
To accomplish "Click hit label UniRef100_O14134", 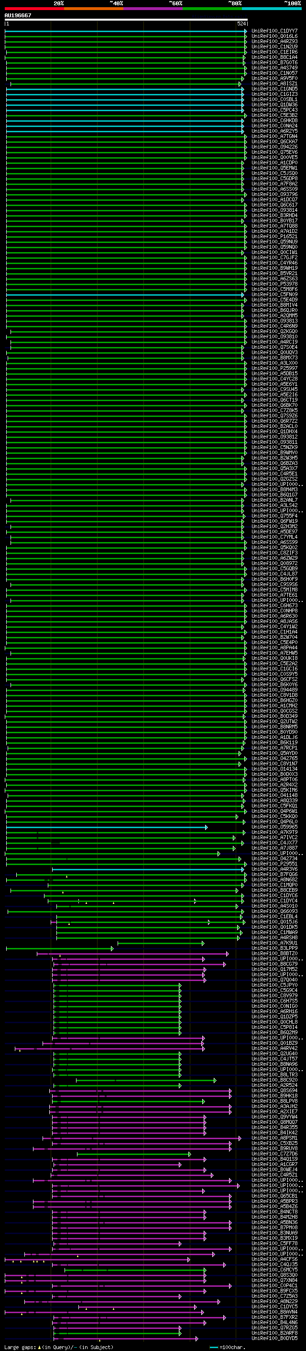I will pyautogui.click(x=274, y=769).
